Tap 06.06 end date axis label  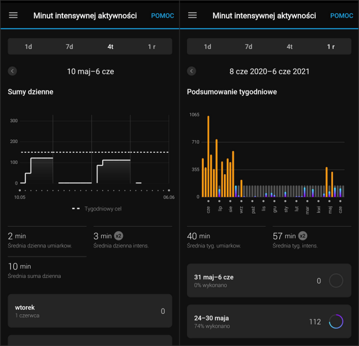(x=169, y=197)
